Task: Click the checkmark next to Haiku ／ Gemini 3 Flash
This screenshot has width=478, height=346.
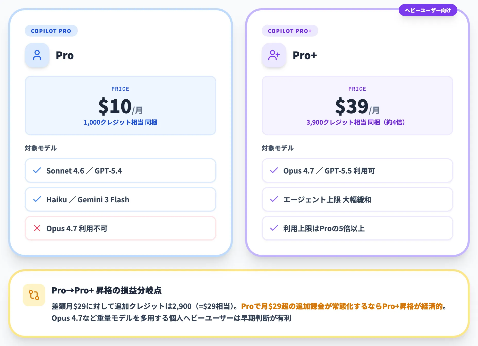Action: click(x=37, y=199)
